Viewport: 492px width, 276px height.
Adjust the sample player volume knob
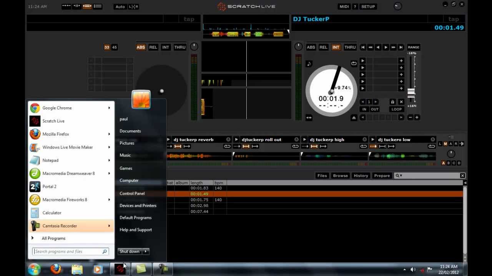point(451,154)
